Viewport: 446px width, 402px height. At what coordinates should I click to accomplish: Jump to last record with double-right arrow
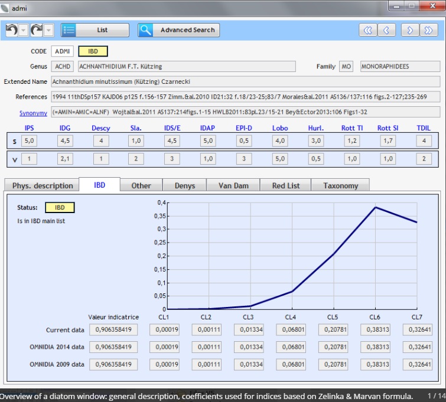[x=428, y=30]
